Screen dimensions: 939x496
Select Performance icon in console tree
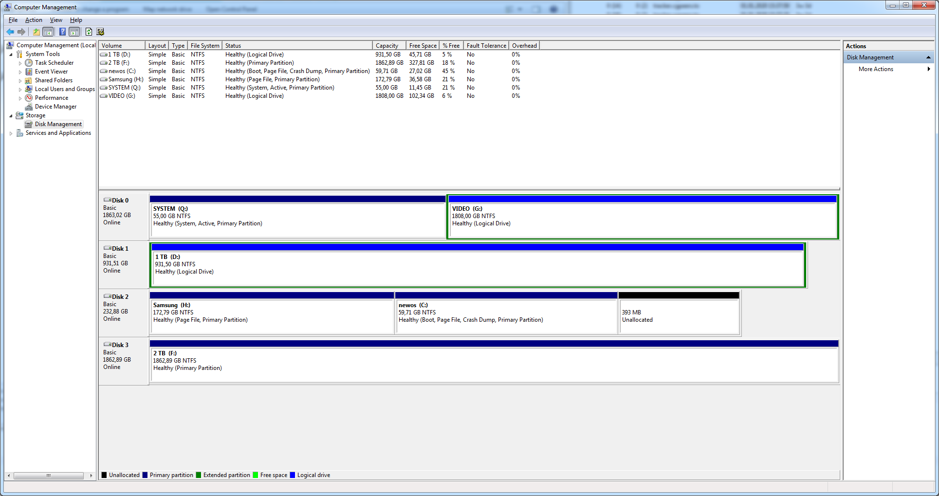29,98
